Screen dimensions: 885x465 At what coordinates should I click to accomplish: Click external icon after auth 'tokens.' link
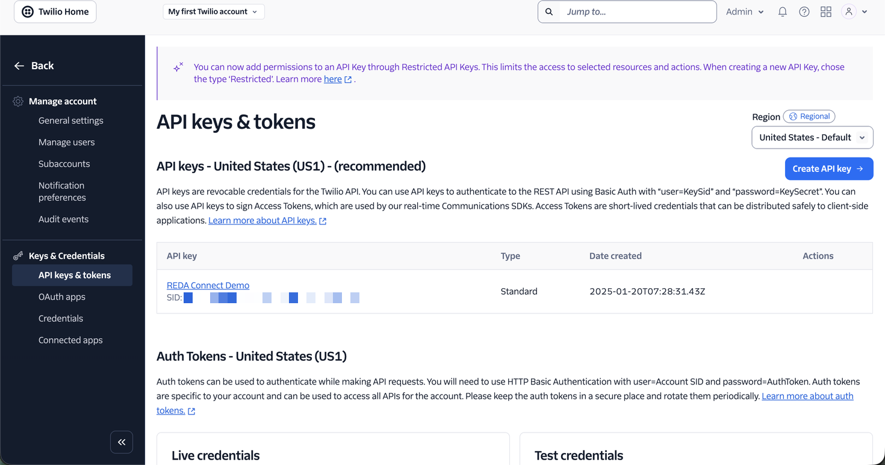coord(191,411)
